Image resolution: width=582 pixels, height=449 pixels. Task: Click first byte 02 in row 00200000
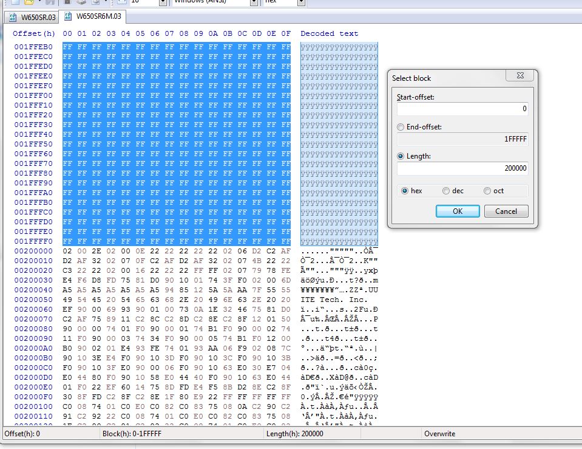(67, 251)
